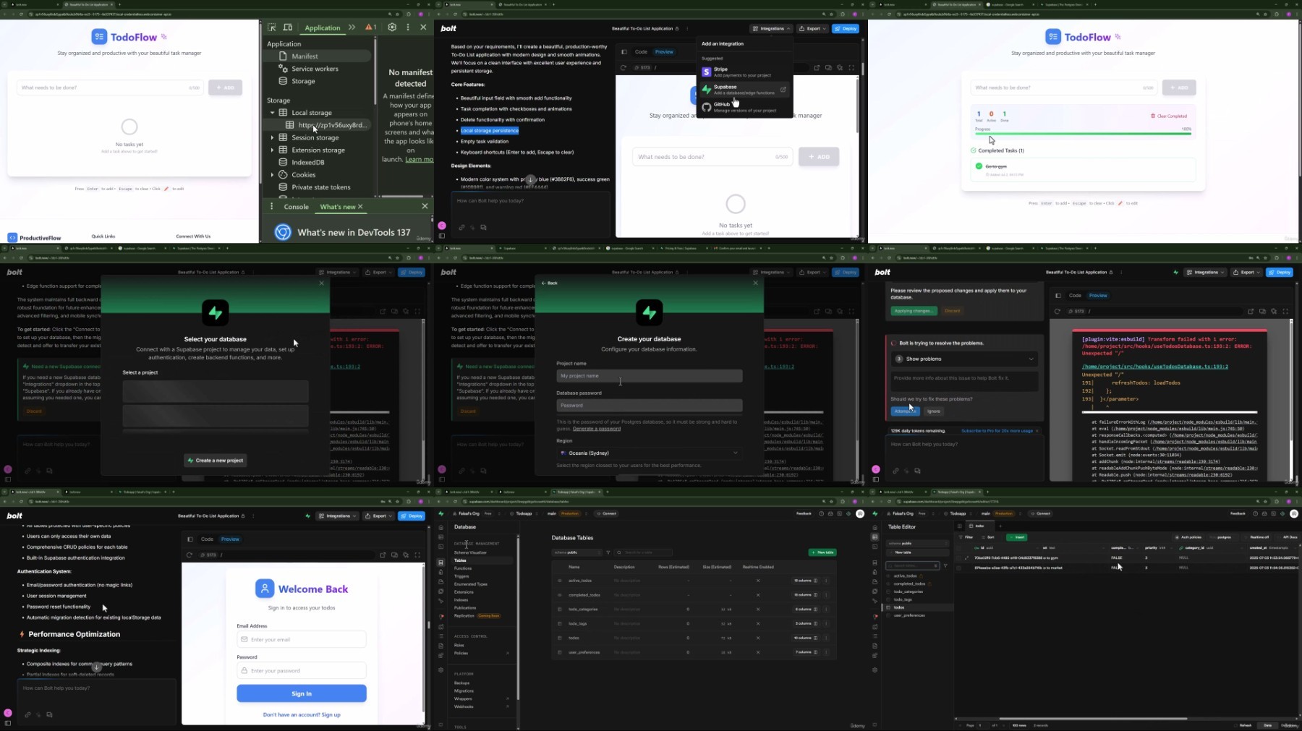Image resolution: width=1302 pixels, height=731 pixels.
Task: Open the Filter control in Table Editor
Action: 966,537
